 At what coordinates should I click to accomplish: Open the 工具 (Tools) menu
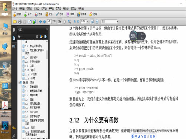pyautogui.click(x=58, y=9)
